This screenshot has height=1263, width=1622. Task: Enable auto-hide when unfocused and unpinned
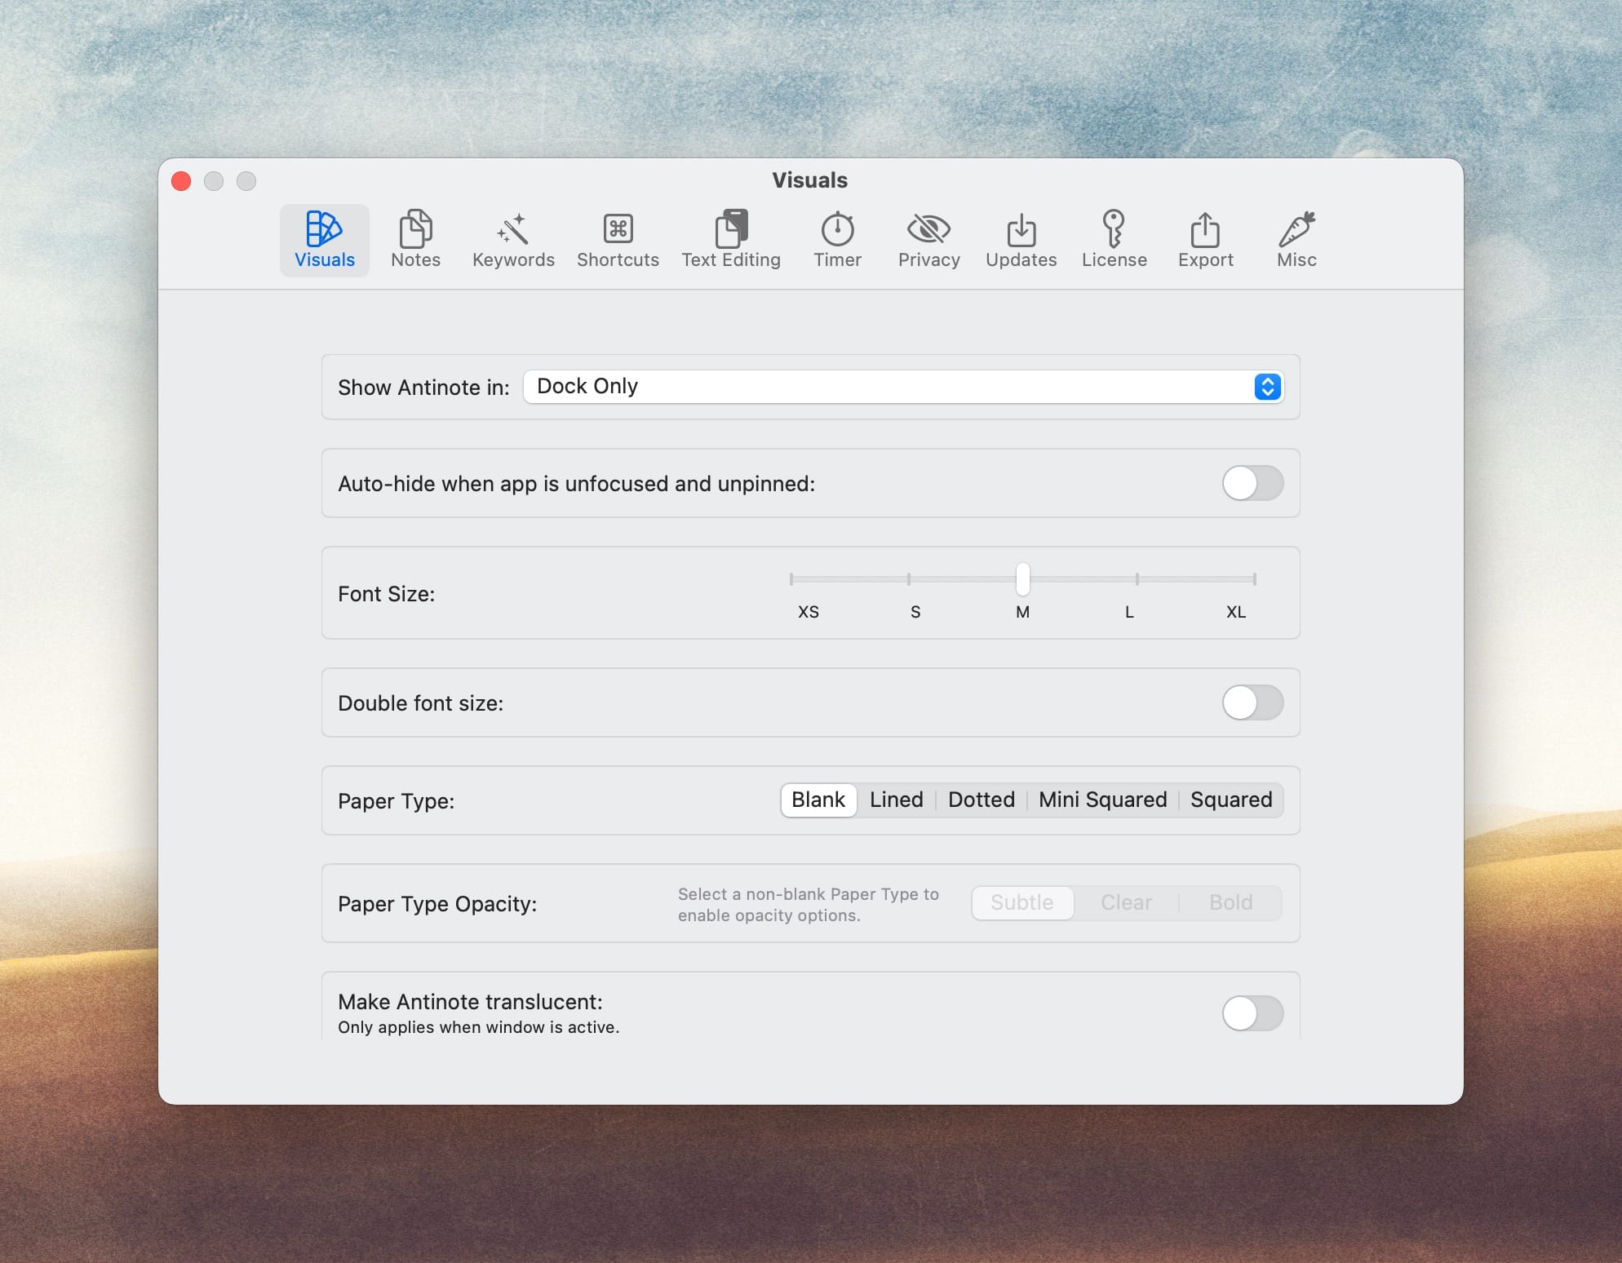(1252, 483)
